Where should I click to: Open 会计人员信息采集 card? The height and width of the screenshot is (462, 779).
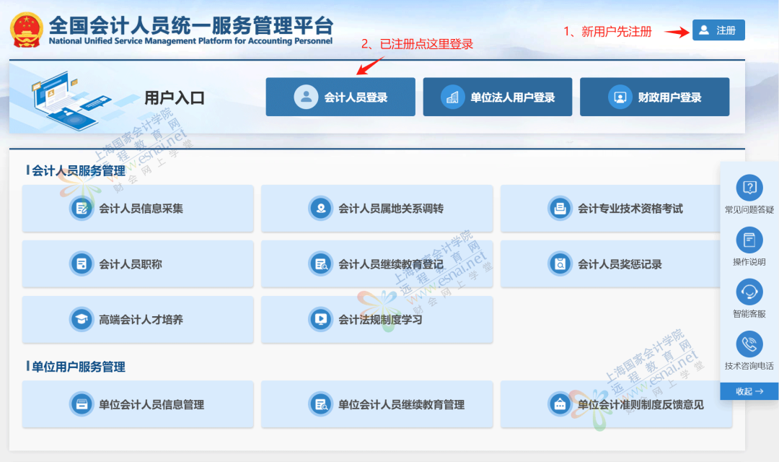[x=138, y=209]
